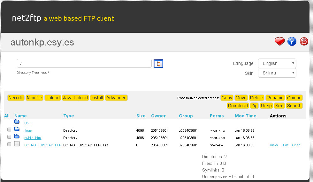This screenshot has width=313, height=182.
Task: Open the directory tree browse icon
Action: (158, 63)
